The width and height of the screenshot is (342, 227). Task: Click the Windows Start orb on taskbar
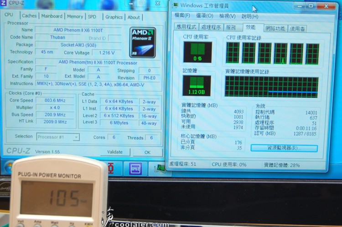(8, 167)
